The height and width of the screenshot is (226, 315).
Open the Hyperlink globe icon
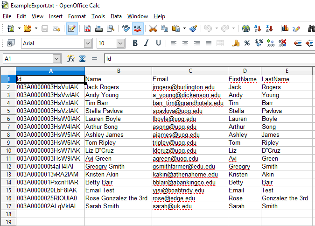(246, 28)
